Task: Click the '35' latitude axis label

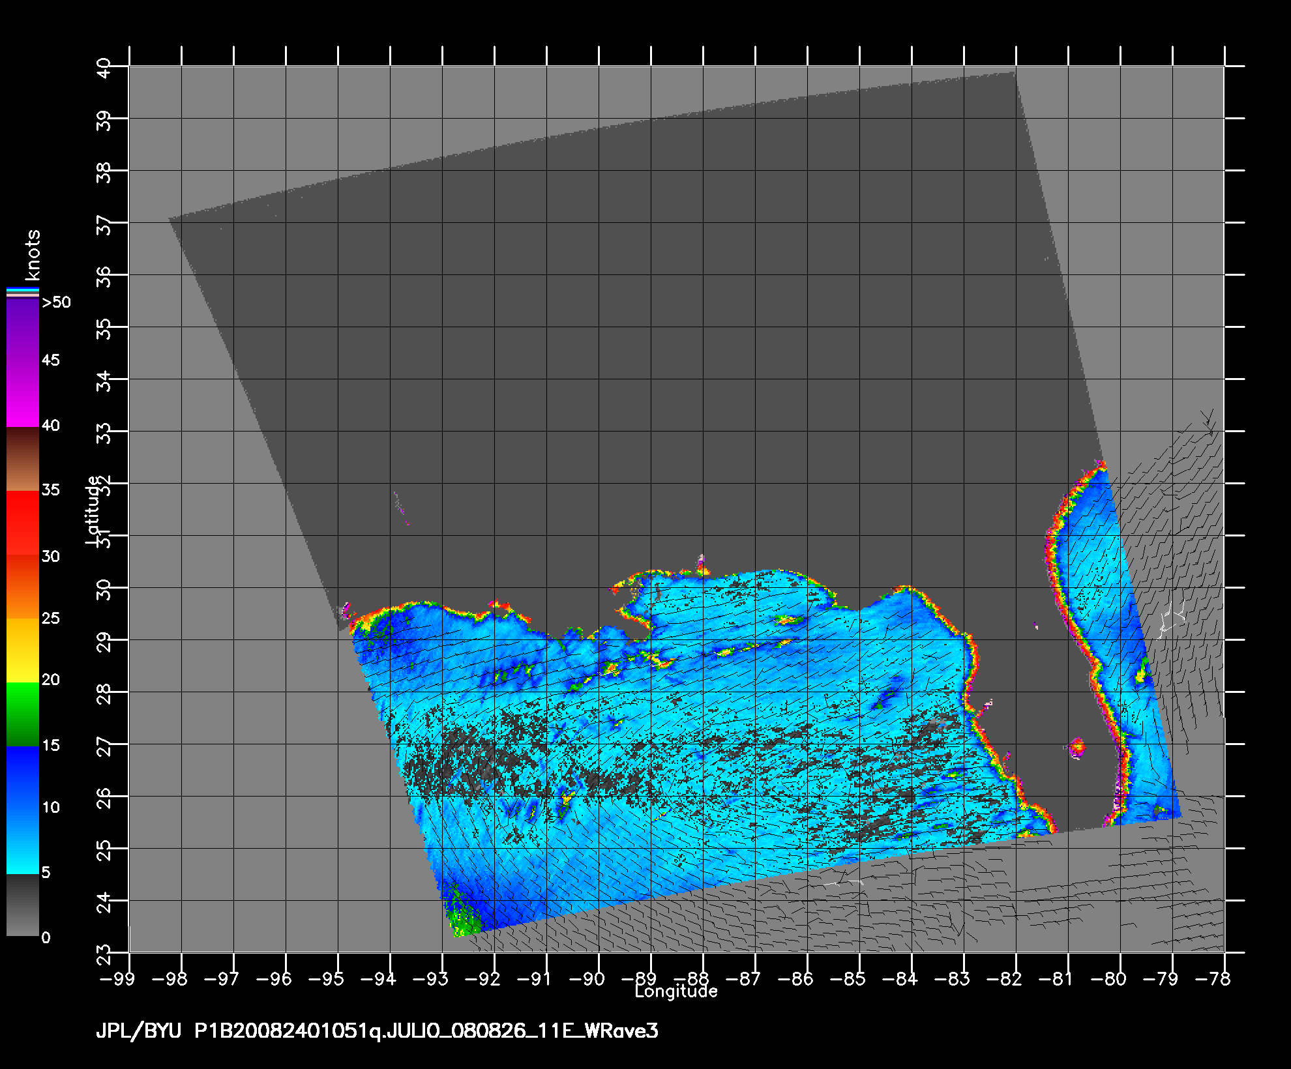Action: point(104,330)
